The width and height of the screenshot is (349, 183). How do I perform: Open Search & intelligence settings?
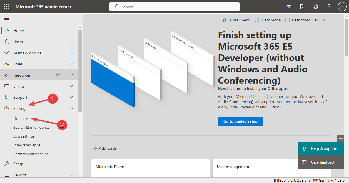pyautogui.click(x=31, y=127)
